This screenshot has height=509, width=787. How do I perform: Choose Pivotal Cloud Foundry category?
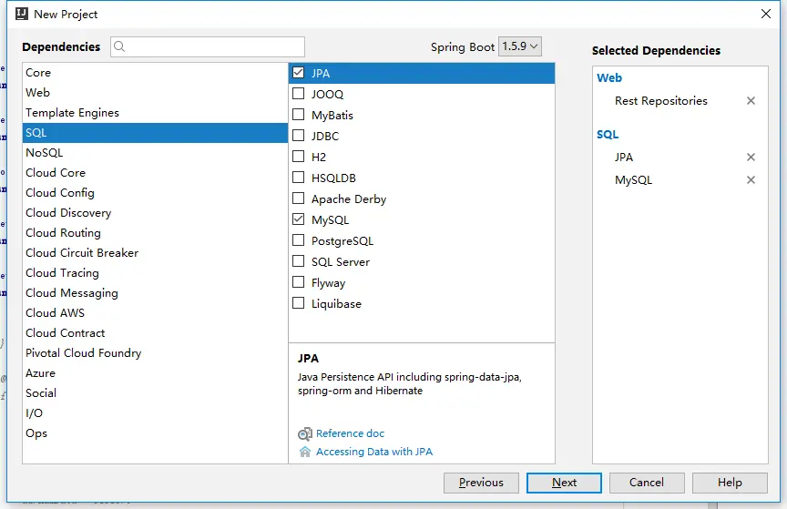coord(155,353)
